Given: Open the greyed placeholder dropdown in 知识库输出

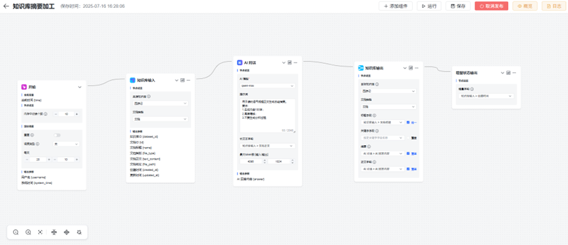Looking at the screenshot, I should 382,138.
